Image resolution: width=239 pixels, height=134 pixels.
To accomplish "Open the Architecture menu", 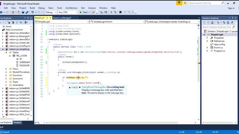I will click(x=71, y=8).
